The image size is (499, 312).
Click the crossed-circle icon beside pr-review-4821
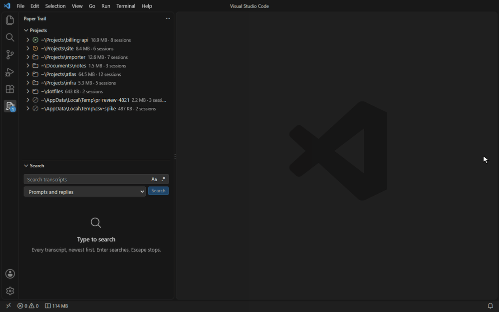[35, 100]
